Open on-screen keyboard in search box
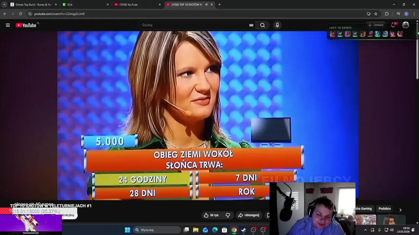The width and height of the screenshot is (419, 235). point(251,25)
